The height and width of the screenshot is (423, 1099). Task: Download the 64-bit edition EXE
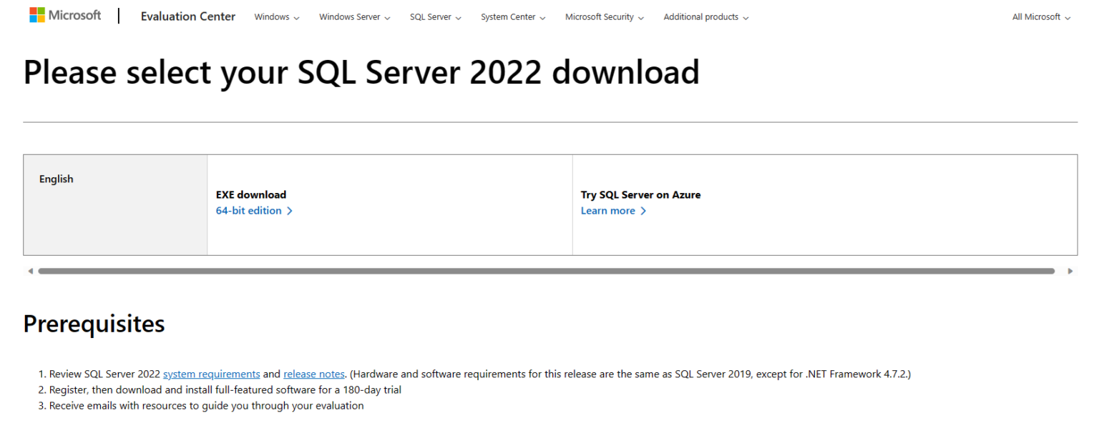click(254, 211)
